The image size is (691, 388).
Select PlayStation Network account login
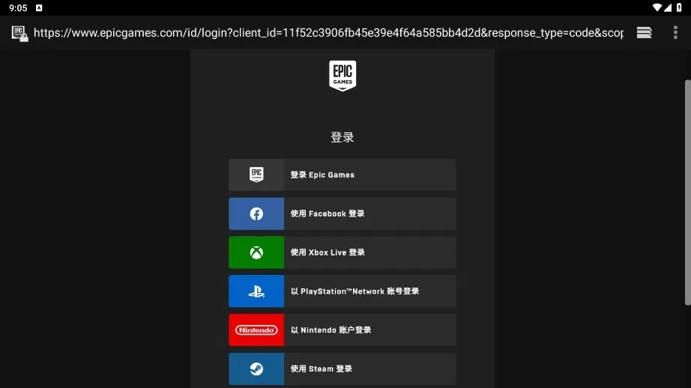coord(342,291)
